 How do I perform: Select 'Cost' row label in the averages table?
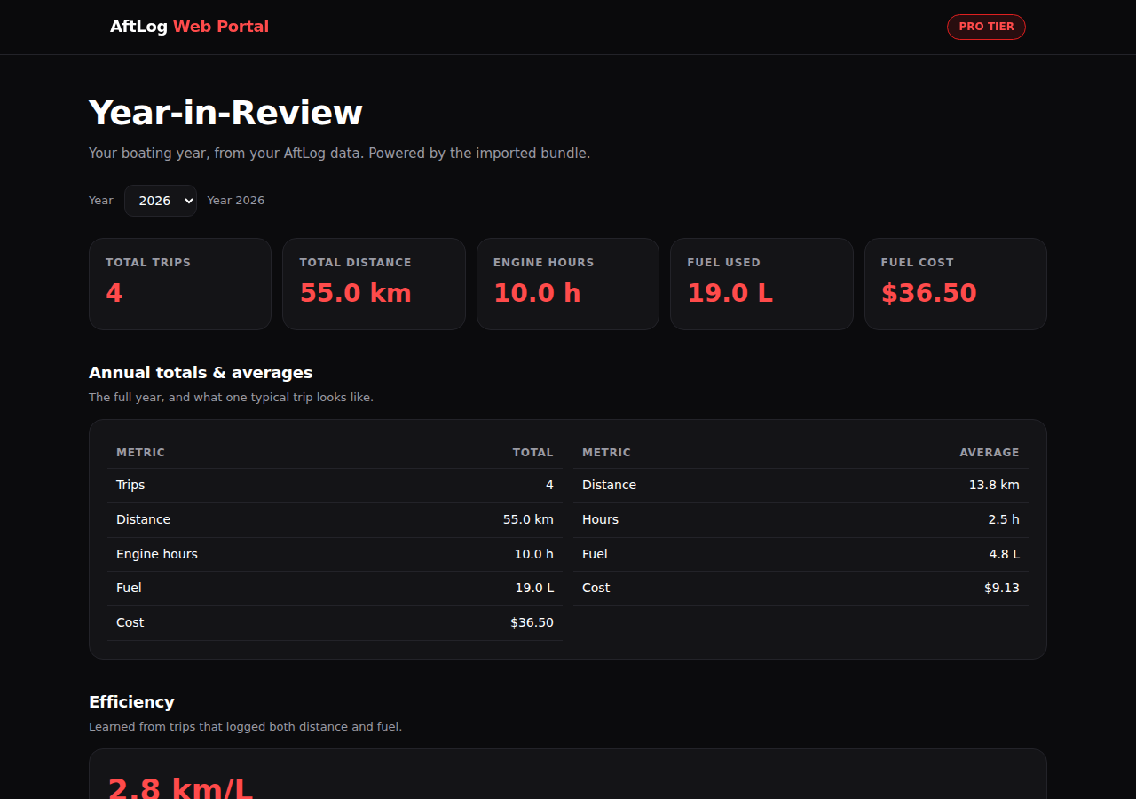[596, 588]
